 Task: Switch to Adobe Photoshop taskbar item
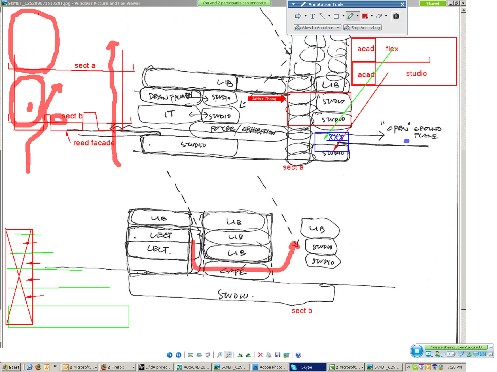pos(270,367)
